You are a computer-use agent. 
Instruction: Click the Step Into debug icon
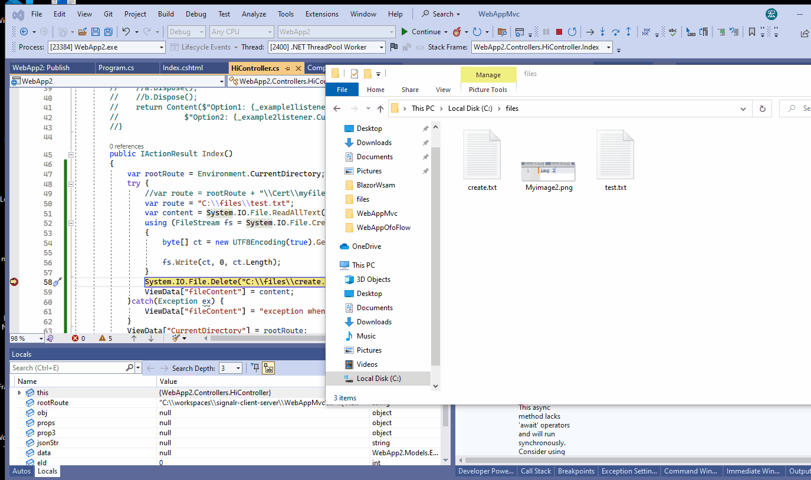click(x=602, y=32)
